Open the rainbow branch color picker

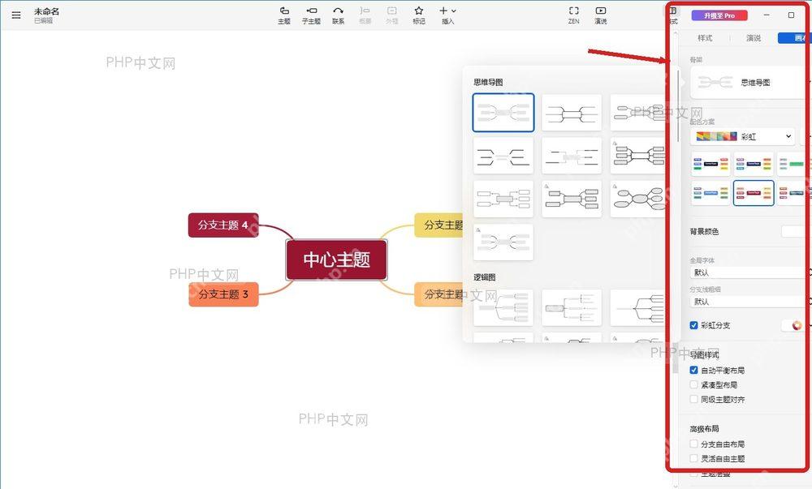click(x=796, y=325)
